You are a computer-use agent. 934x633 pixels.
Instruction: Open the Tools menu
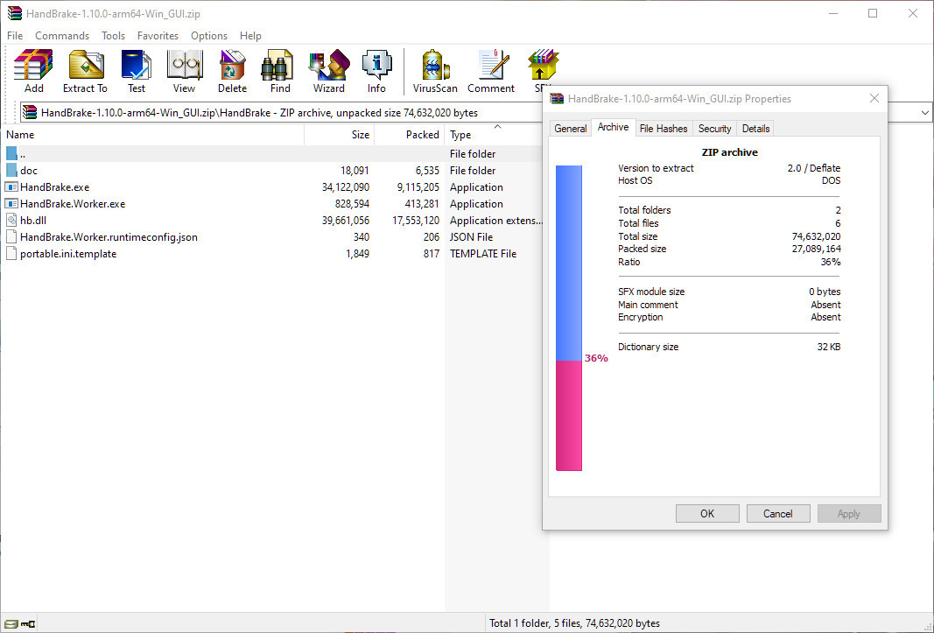click(x=113, y=36)
